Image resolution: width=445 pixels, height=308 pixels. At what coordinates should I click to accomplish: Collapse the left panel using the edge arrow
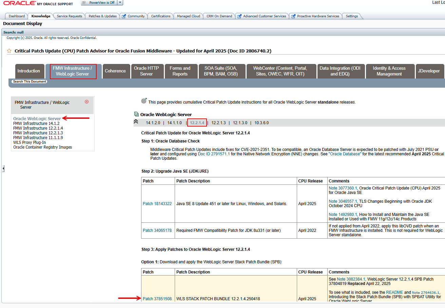click(3, 169)
